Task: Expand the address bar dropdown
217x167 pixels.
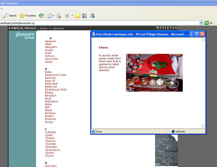Action: point(201,23)
